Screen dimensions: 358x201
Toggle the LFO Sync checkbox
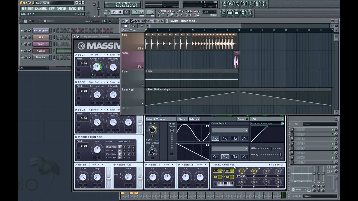point(157,140)
